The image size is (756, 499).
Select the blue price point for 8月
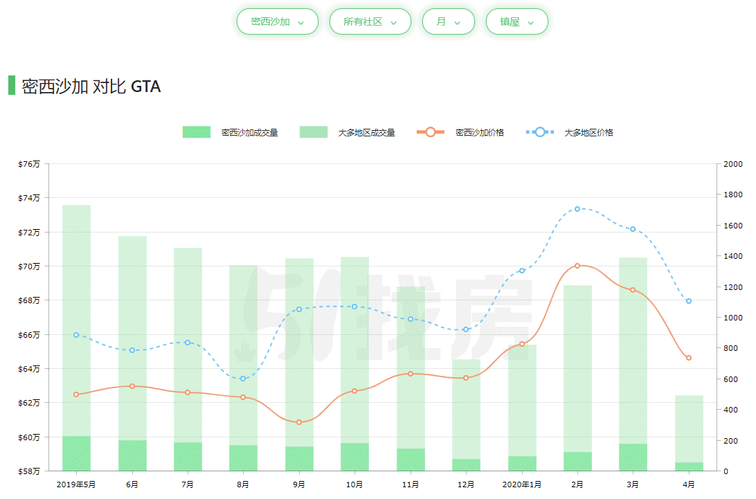click(243, 379)
